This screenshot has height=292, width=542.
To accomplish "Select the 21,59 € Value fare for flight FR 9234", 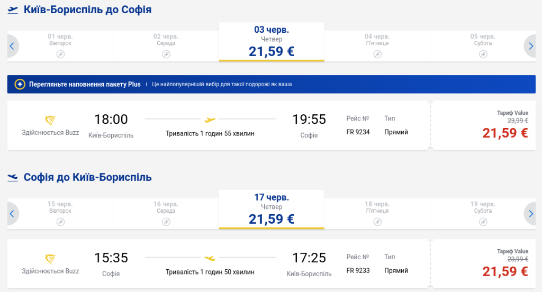I will tap(504, 133).
